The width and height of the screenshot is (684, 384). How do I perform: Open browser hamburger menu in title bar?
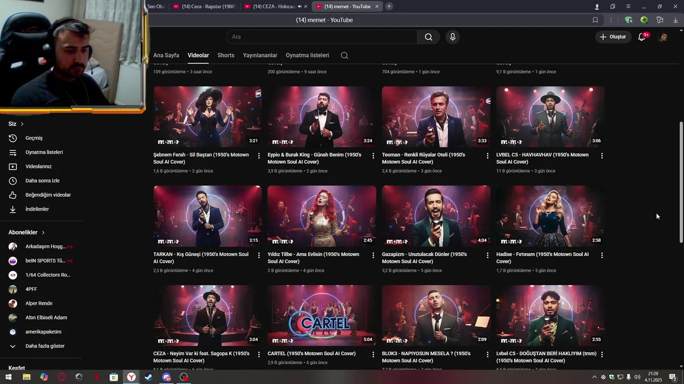pos(628,6)
